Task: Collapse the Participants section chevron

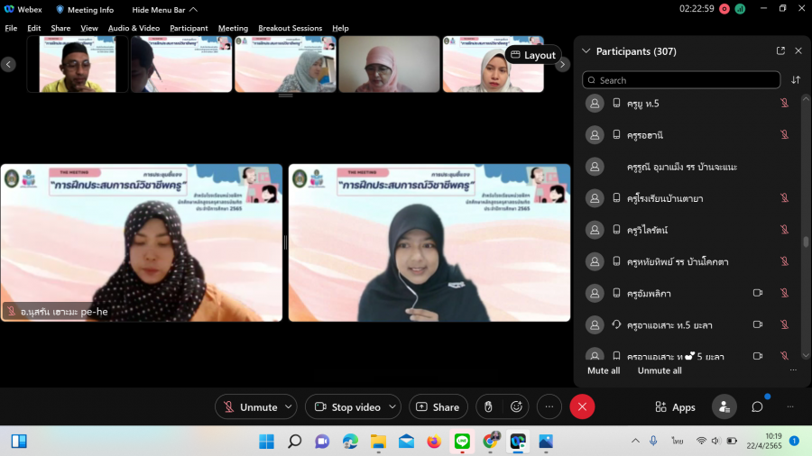Action: (586, 51)
